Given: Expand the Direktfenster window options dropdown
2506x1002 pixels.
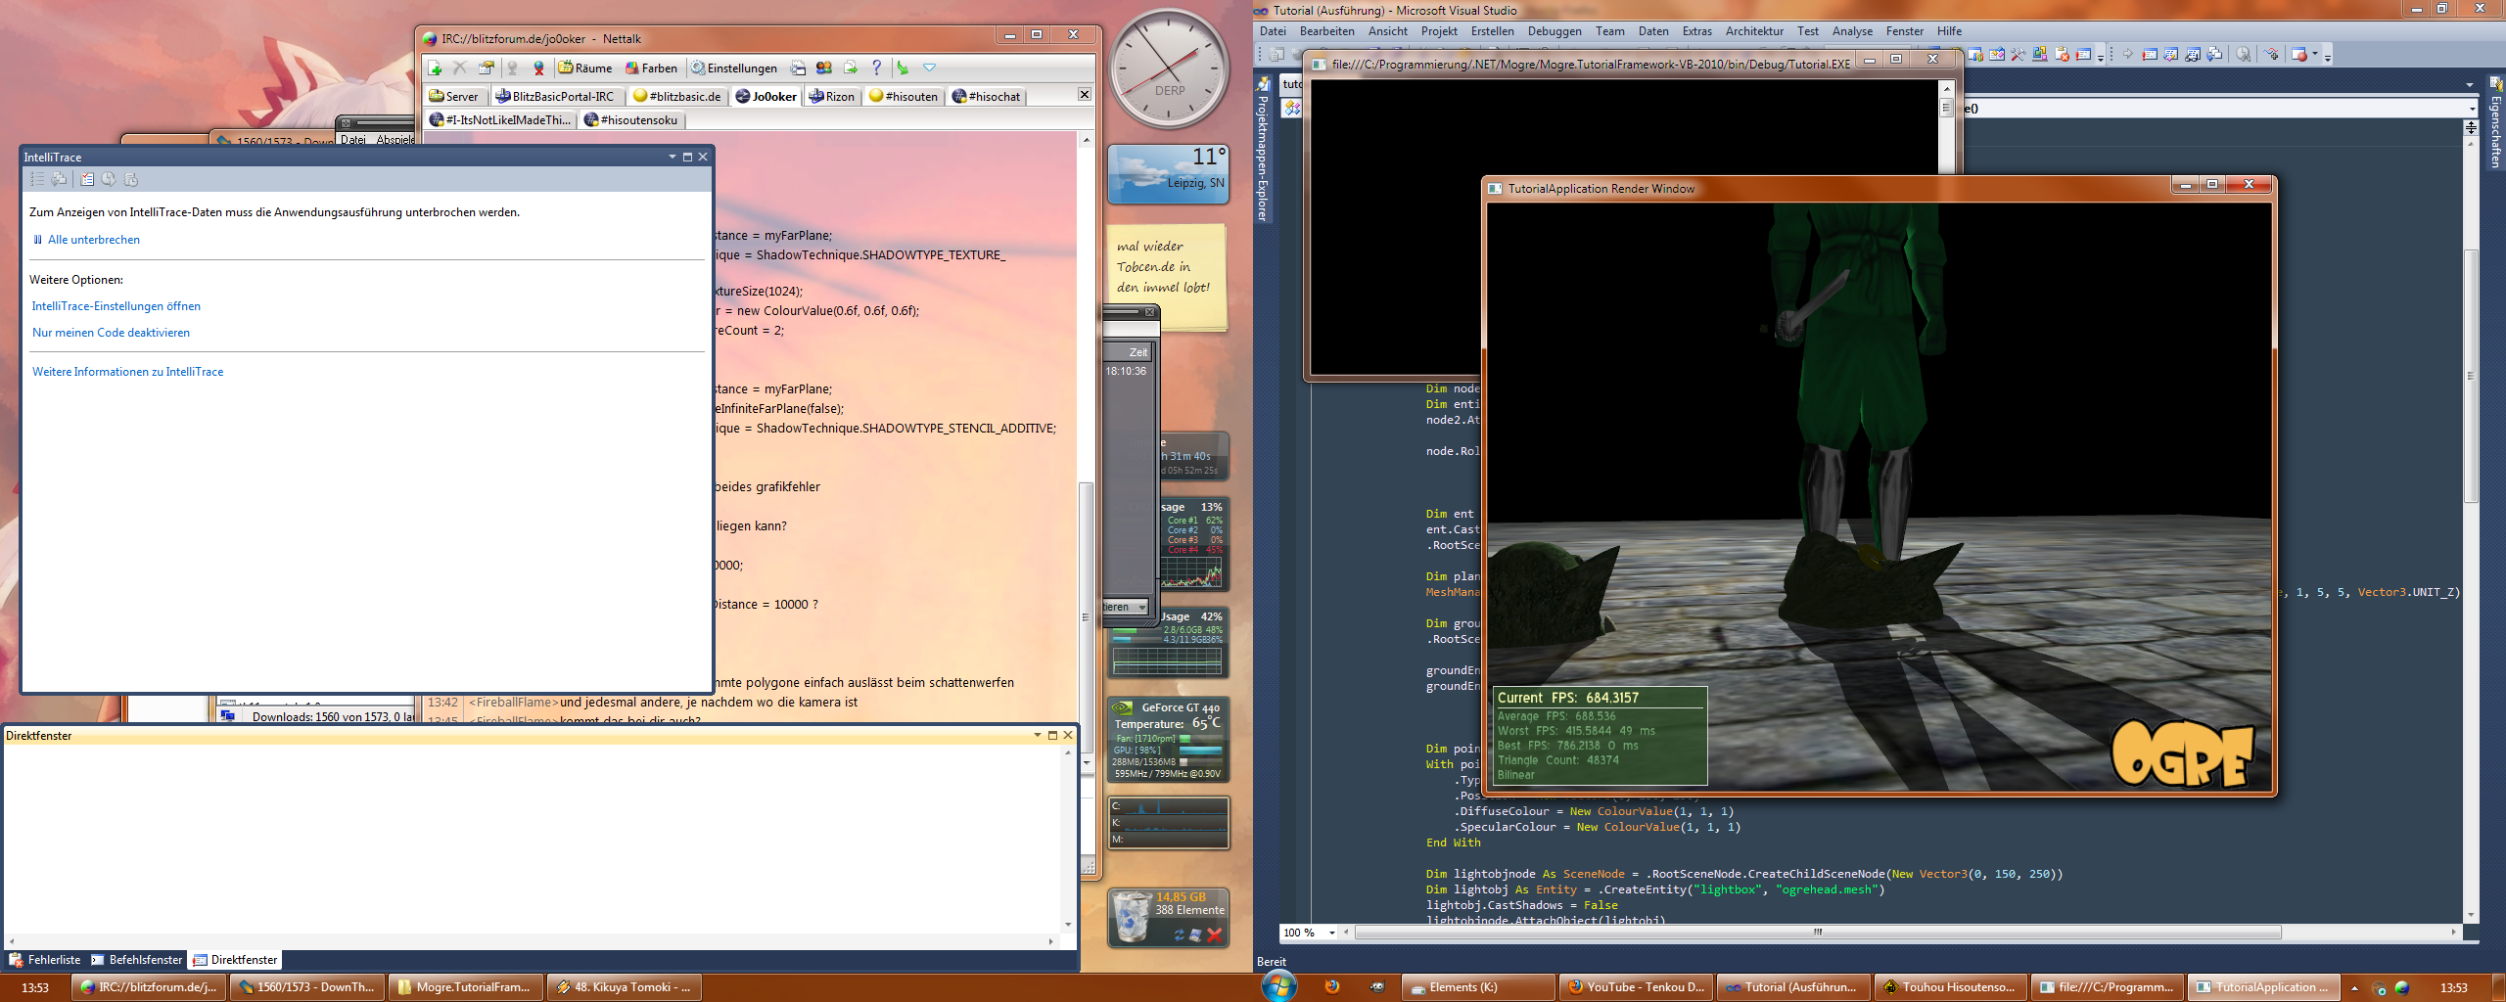Looking at the screenshot, I should click(1037, 735).
